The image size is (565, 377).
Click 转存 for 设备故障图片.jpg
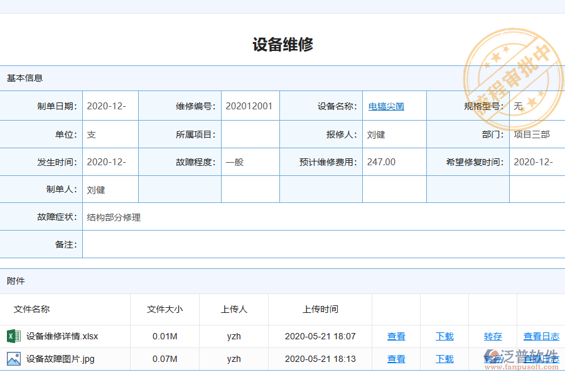pyautogui.click(x=493, y=359)
